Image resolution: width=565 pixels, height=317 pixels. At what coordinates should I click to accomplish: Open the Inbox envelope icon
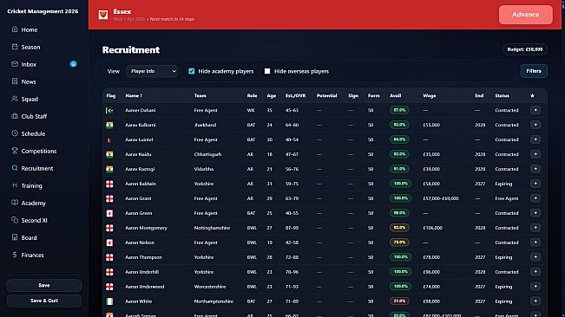click(15, 64)
